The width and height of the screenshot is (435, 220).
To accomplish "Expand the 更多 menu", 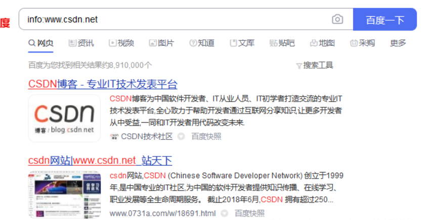I will 398,43.
